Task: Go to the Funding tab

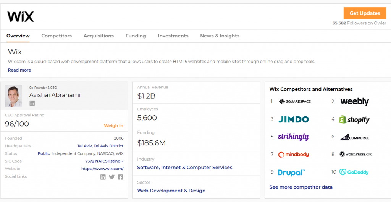Action: [x=136, y=36]
